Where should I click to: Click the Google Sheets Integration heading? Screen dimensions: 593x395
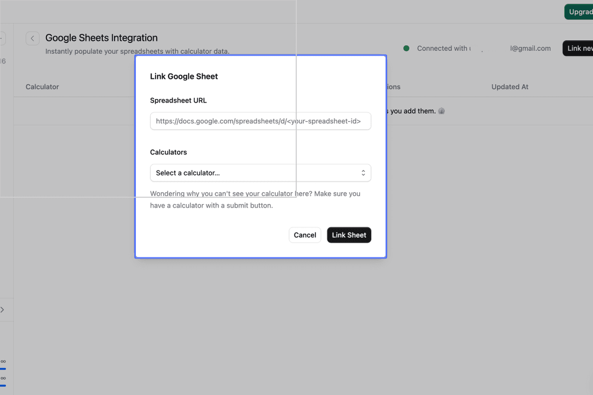click(x=101, y=38)
